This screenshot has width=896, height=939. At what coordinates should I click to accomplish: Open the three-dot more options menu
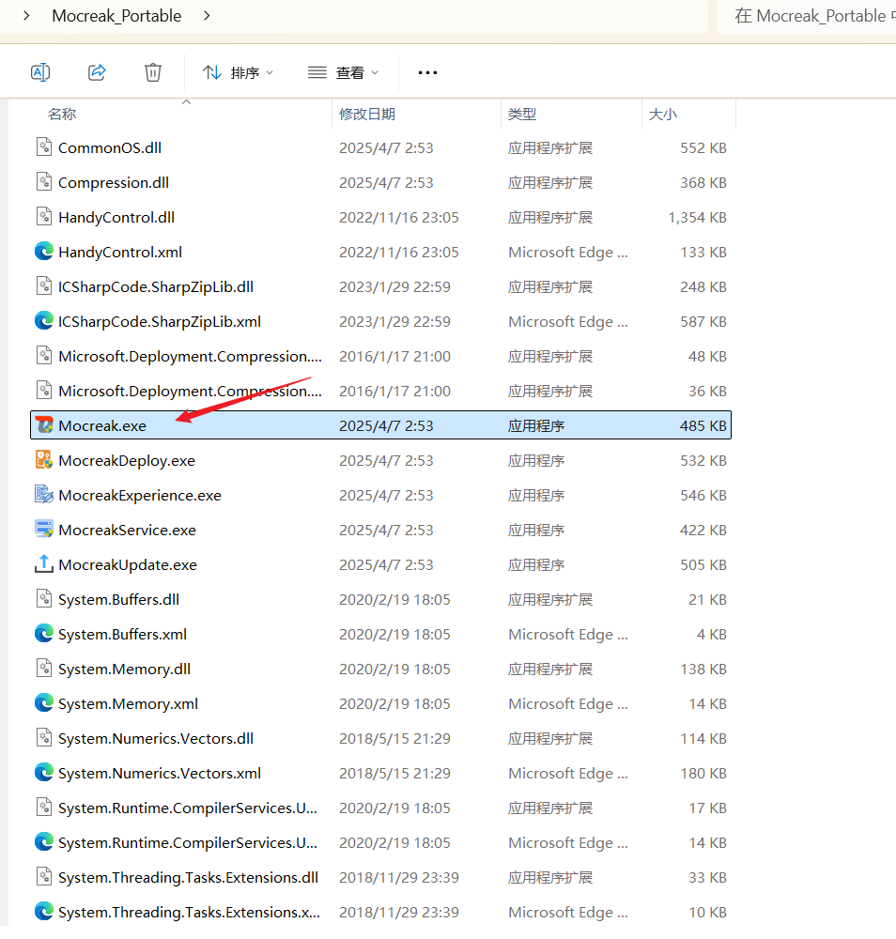coord(427,72)
